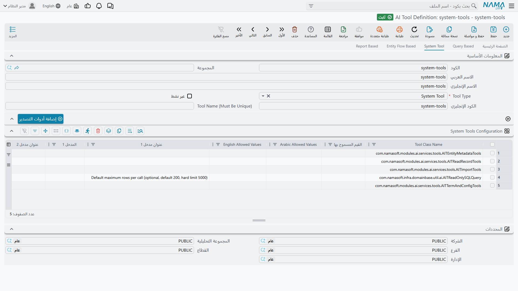Collapse the المحددات section
The width and height of the screenshot is (518, 291).
(x=12, y=229)
